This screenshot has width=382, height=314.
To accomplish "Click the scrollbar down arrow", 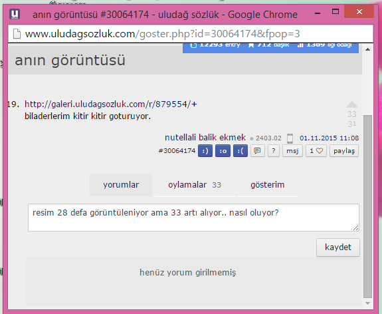I will 367,303.
